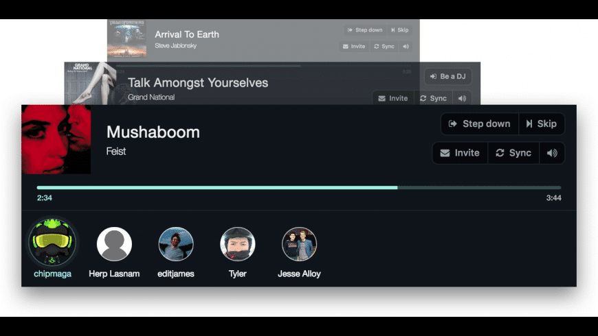Viewport: 598px width, 336px height.
Task: Click the 3:44 total duration
Action: pos(553,198)
